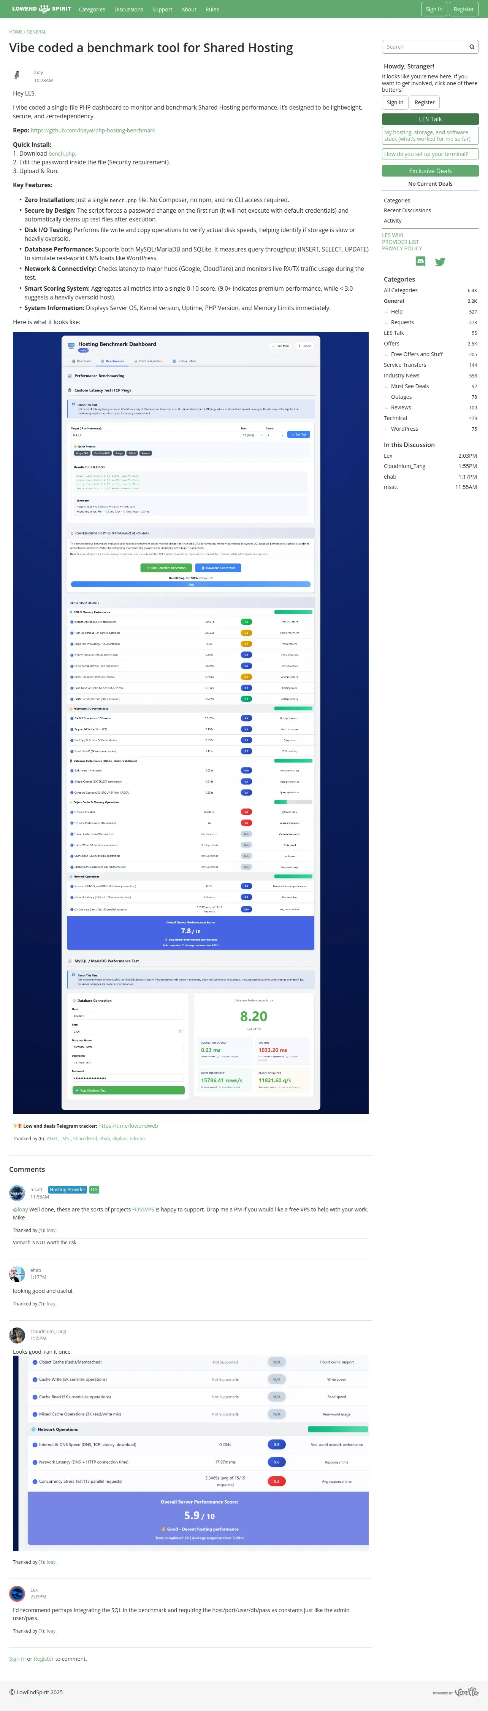Viewport: 488px width, 1711px height.
Task: Click the @loay mention in msatt's comment
Action: click(21, 1210)
